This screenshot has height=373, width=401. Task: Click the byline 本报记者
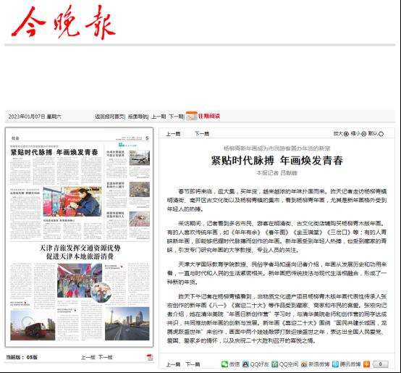click(268, 173)
